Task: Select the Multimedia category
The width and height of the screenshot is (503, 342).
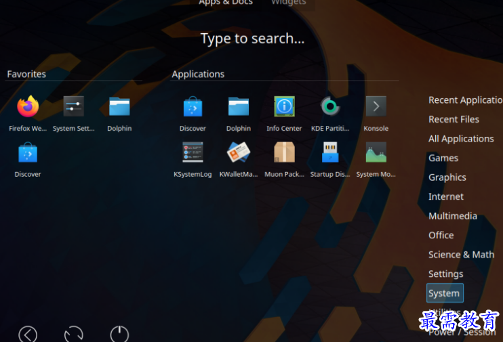Action: click(452, 216)
